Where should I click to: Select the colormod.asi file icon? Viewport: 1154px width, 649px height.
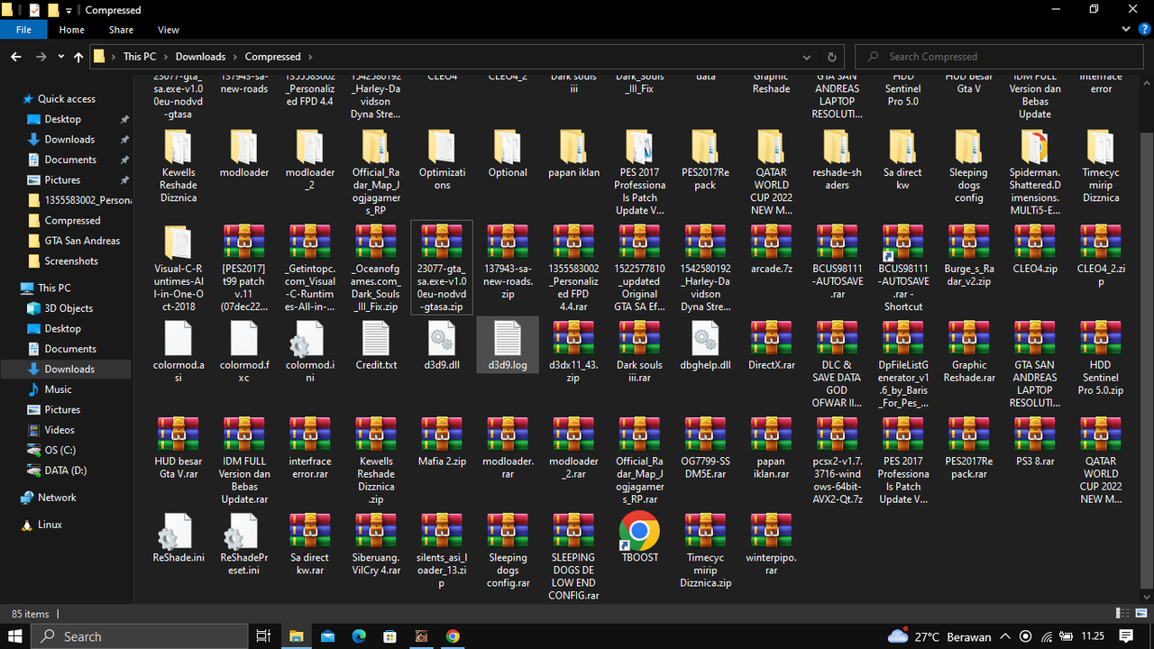(x=178, y=338)
